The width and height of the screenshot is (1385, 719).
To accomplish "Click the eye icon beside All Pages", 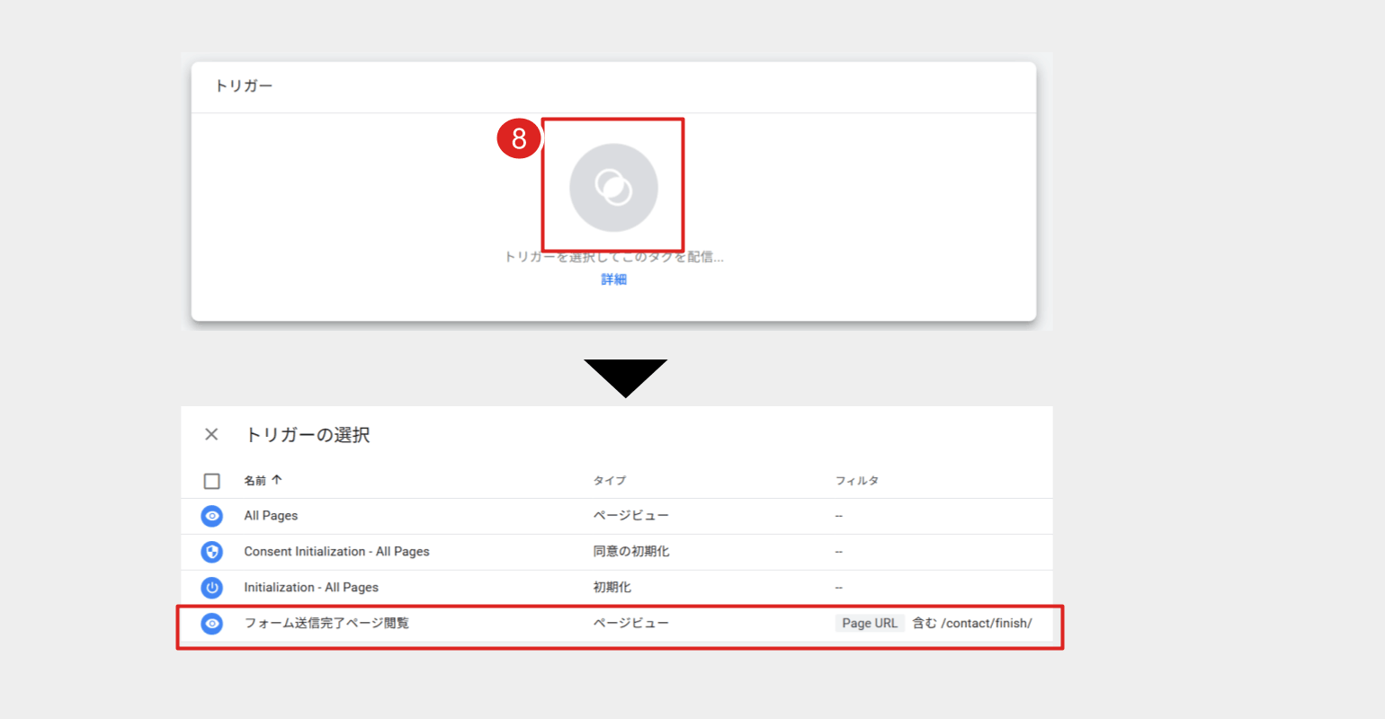I will coord(211,516).
